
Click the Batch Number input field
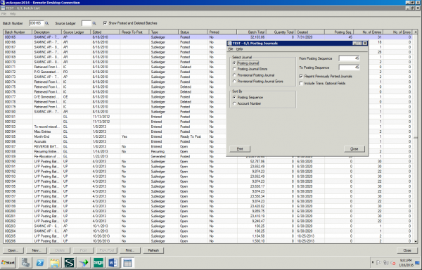(37, 23)
